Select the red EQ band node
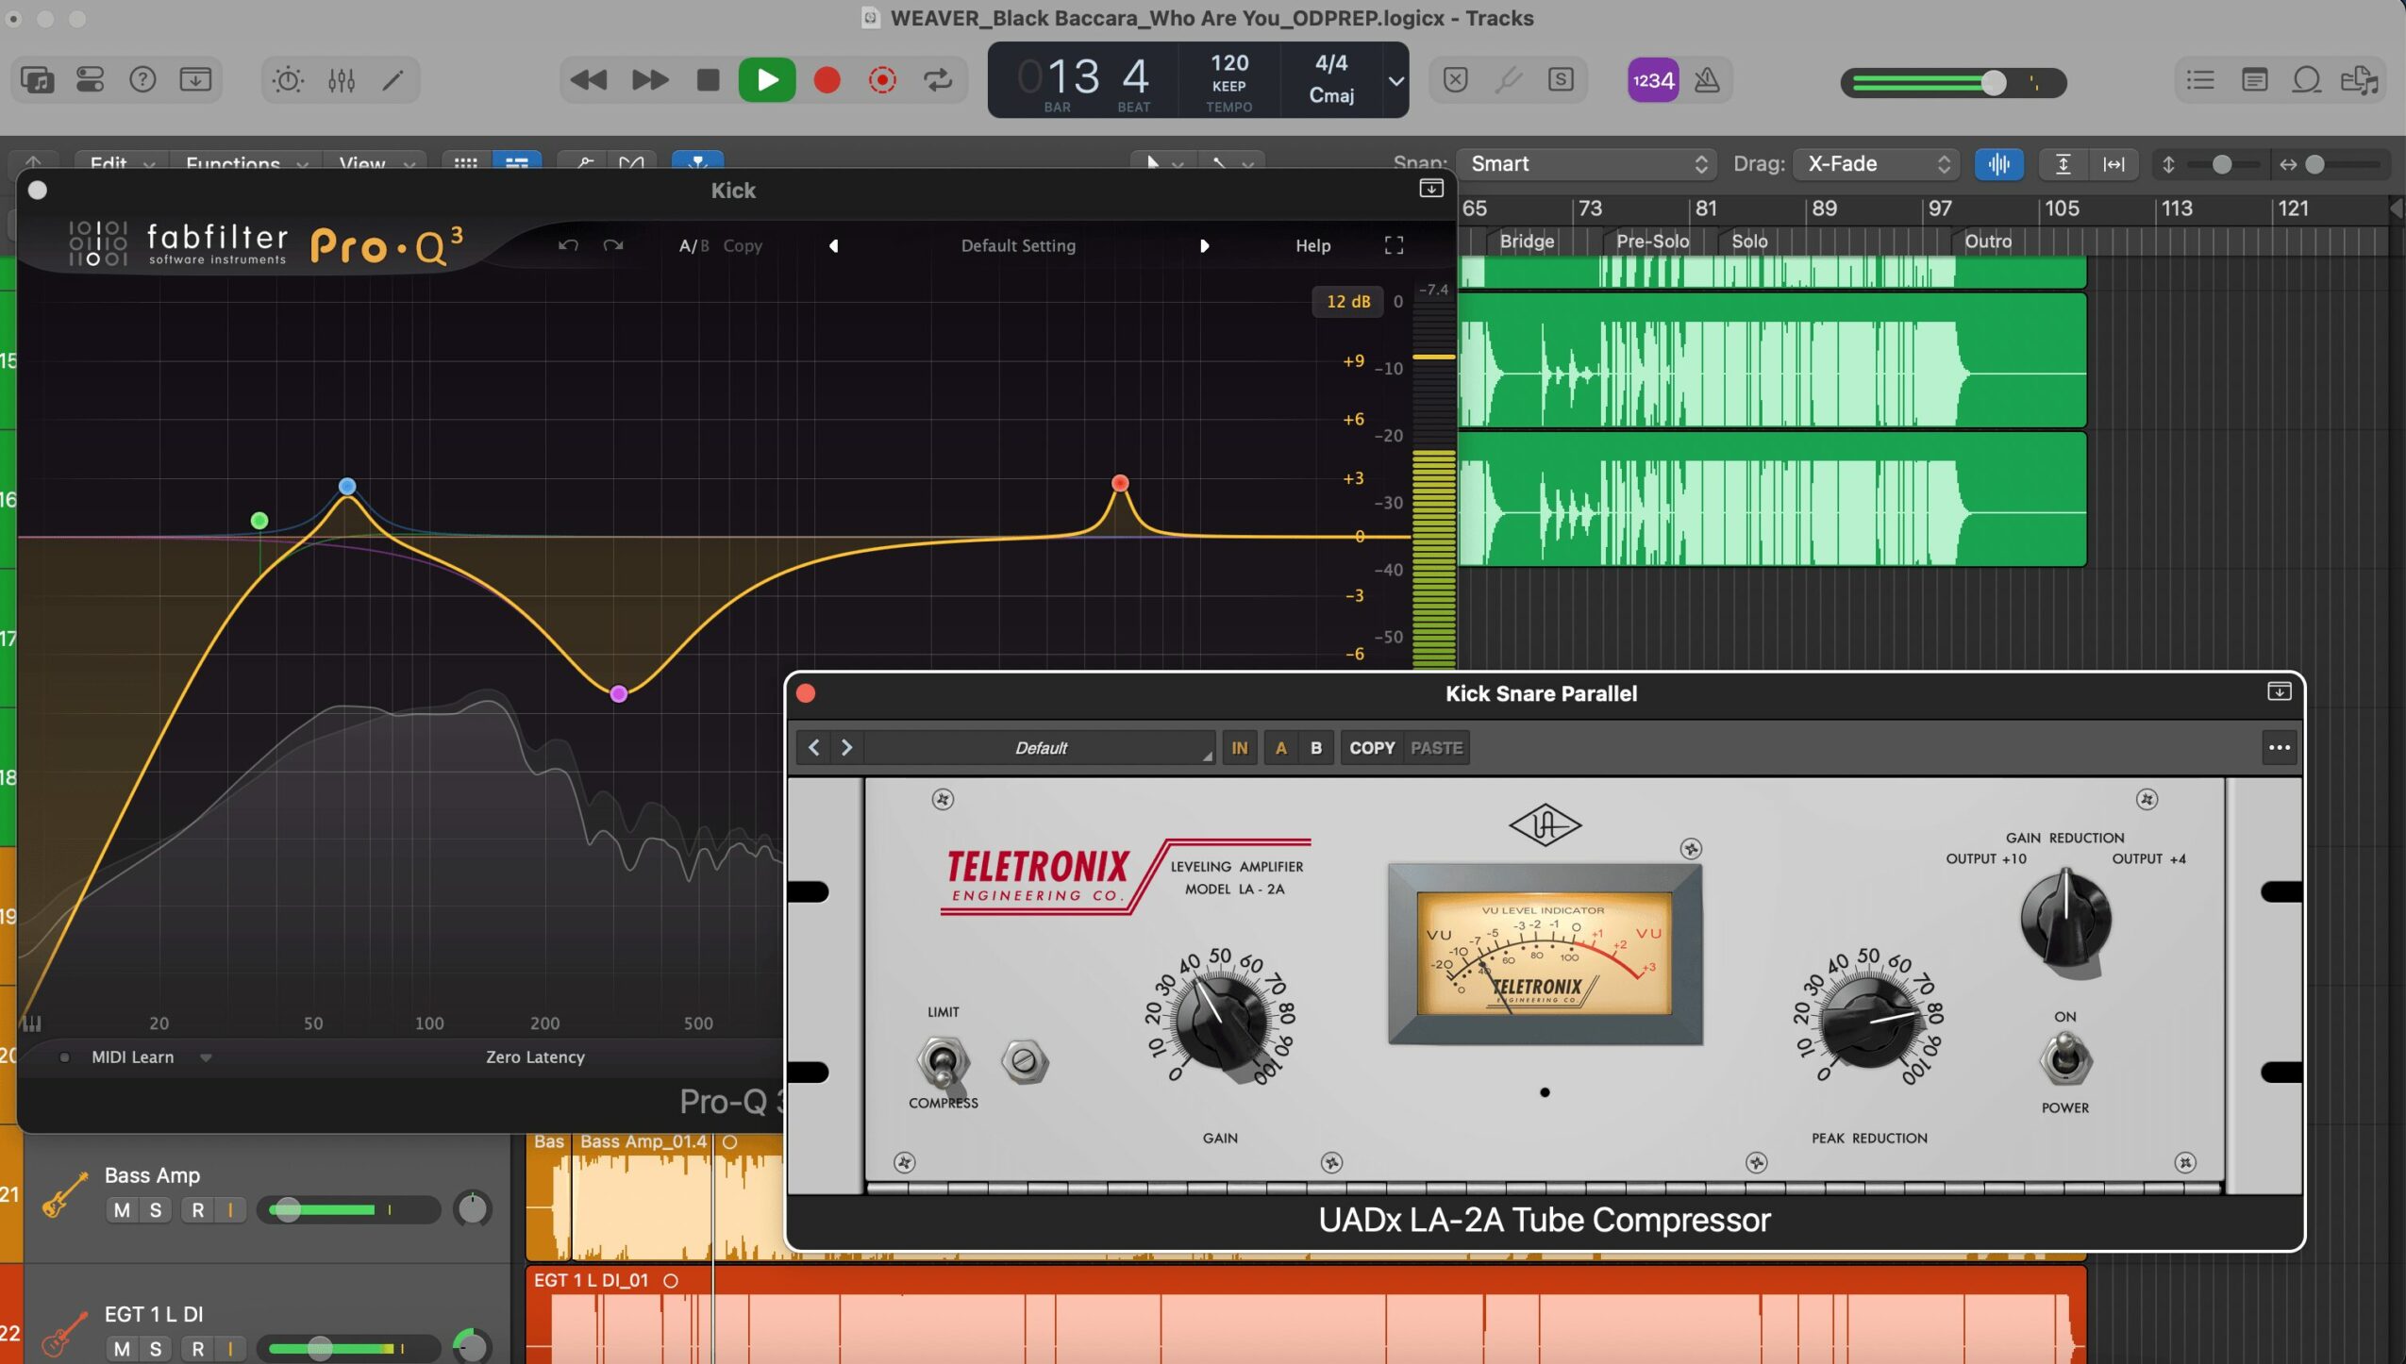2406x1364 pixels. (1120, 483)
